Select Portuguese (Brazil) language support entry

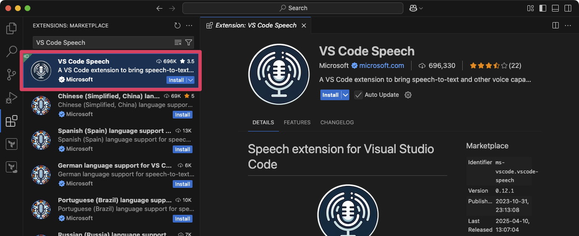pyautogui.click(x=111, y=210)
